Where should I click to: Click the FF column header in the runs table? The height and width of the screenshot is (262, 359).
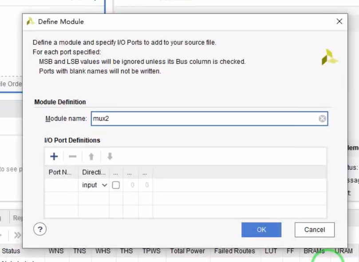290,251
